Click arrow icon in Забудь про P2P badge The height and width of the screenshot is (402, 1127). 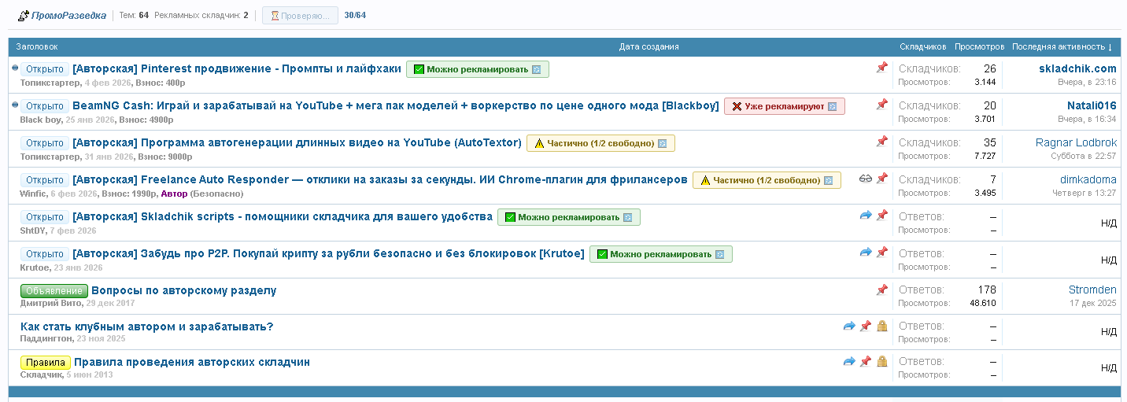719,254
